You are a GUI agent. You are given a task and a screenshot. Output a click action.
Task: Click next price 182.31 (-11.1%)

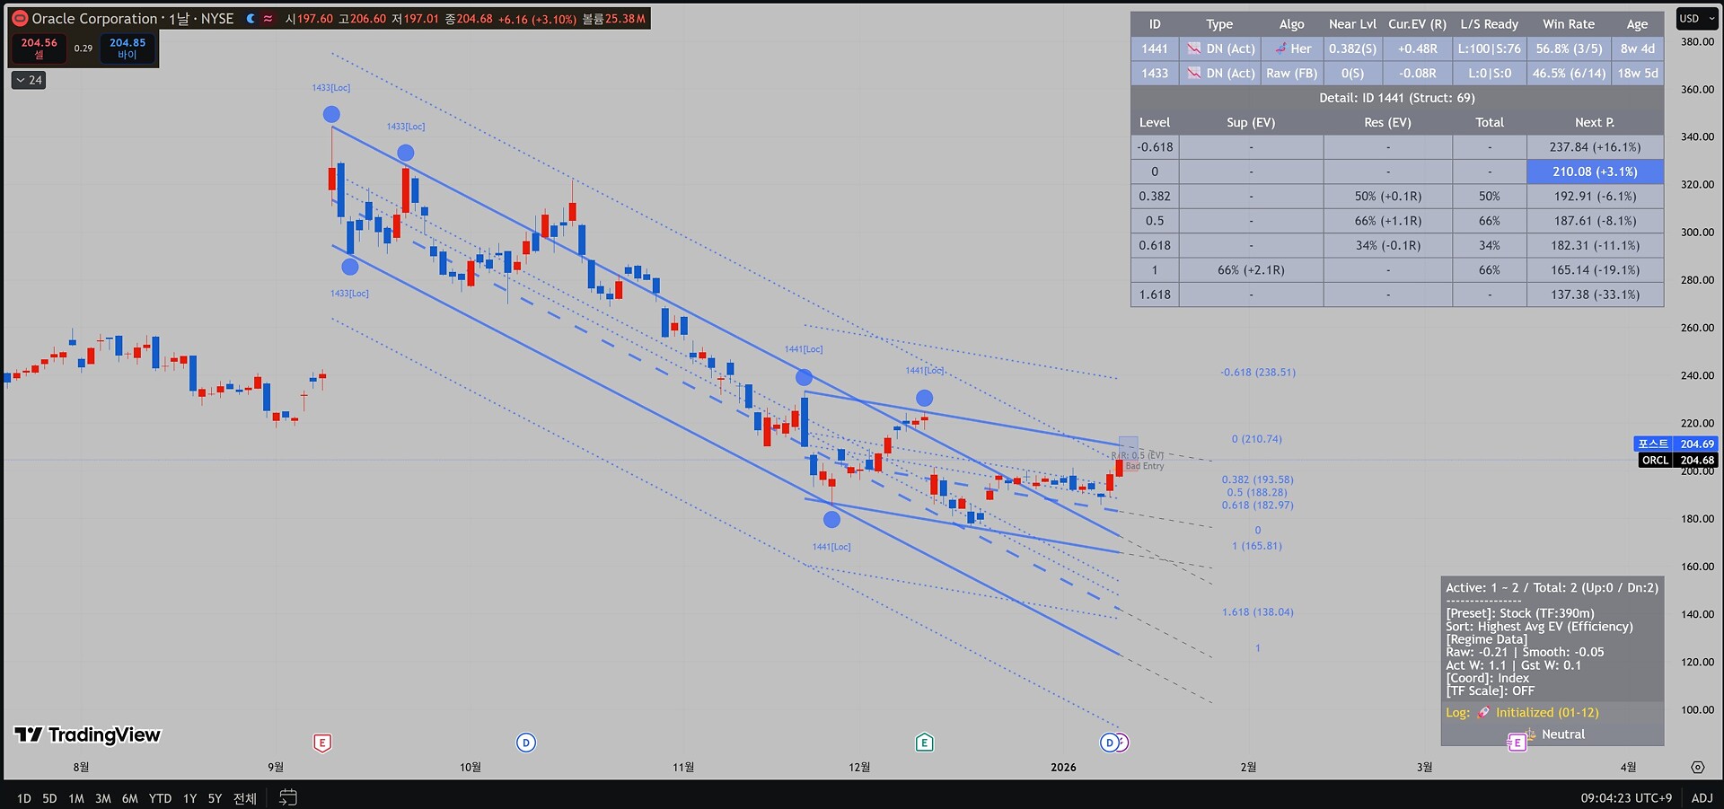click(x=1595, y=245)
